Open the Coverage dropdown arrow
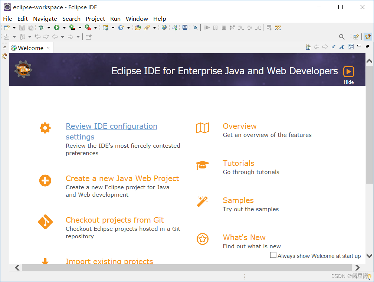Image resolution: width=374 pixels, height=282 pixels. pos(80,28)
